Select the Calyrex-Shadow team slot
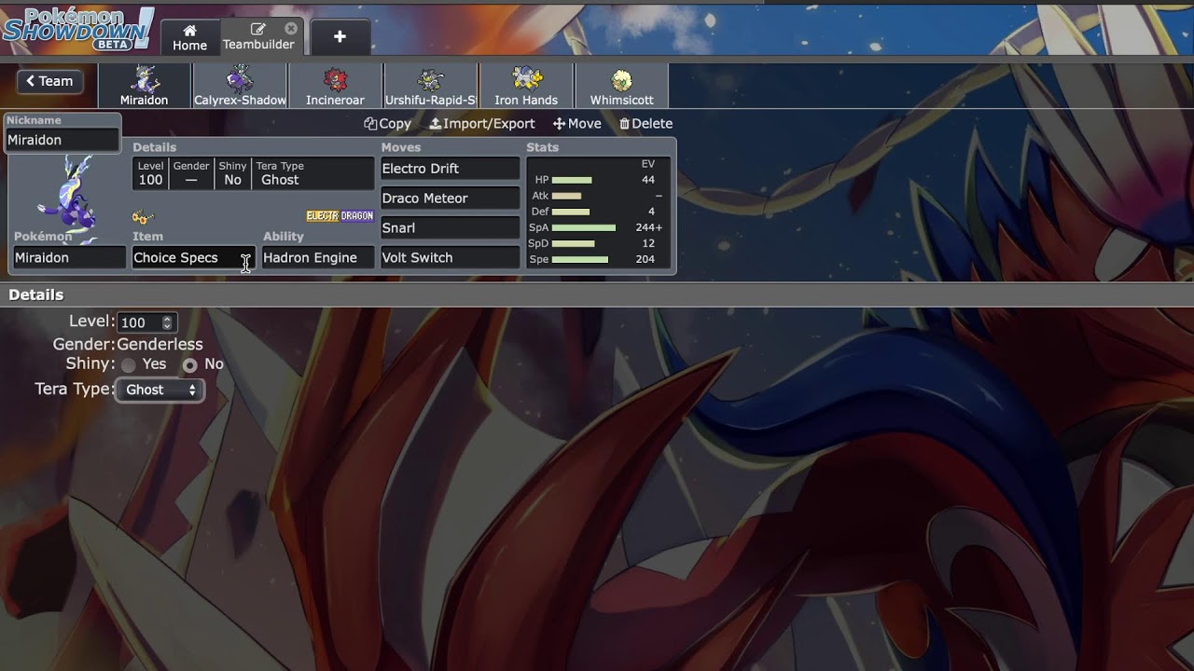Screen dimensions: 1194x671 coord(240,86)
